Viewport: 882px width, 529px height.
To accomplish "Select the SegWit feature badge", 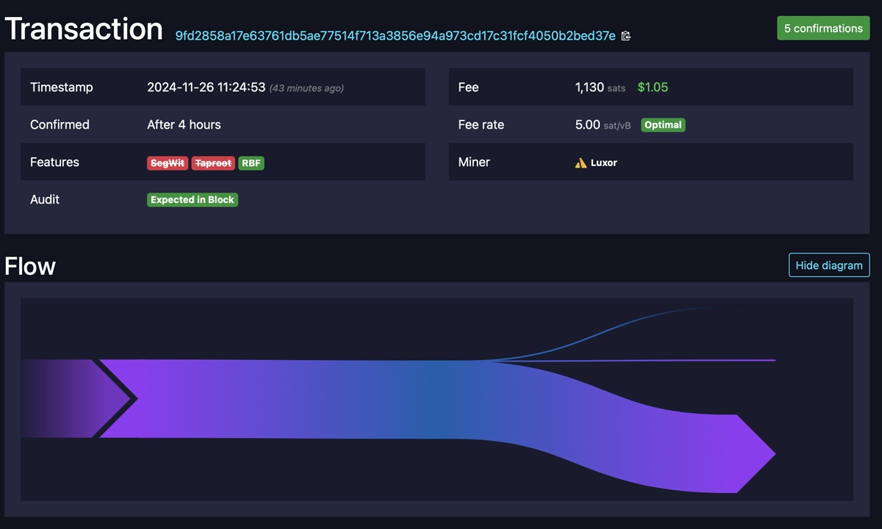I will pos(168,163).
